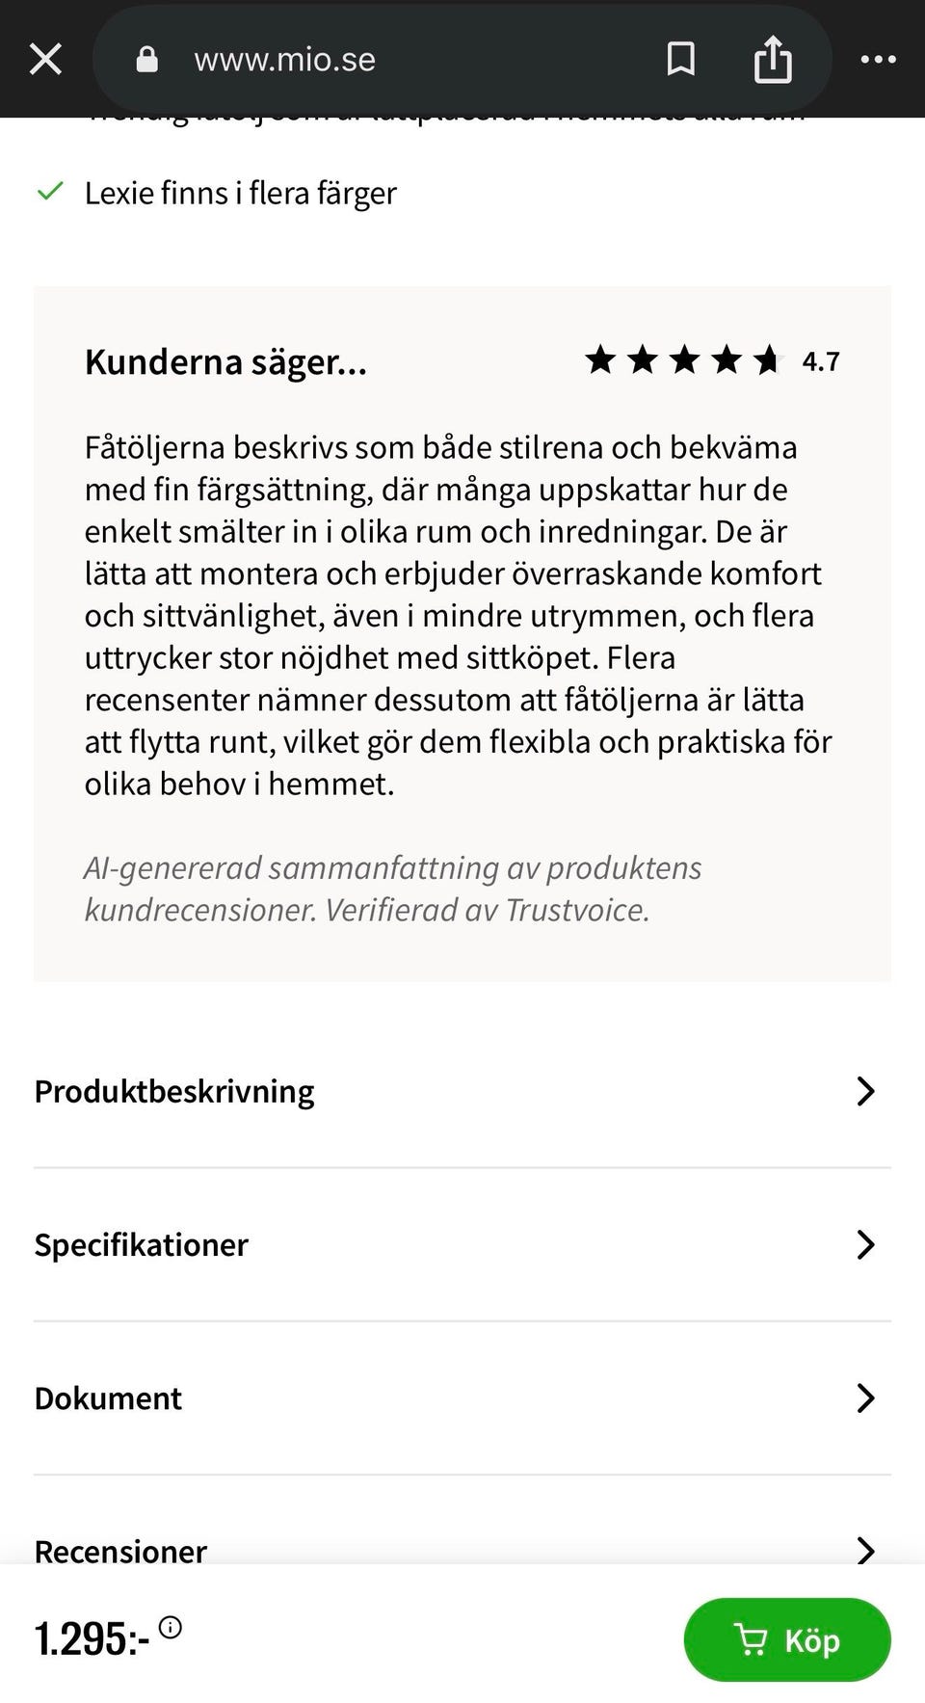Tap the shopping cart icon in Köp
This screenshot has height=1703, width=925.
(x=751, y=1638)
